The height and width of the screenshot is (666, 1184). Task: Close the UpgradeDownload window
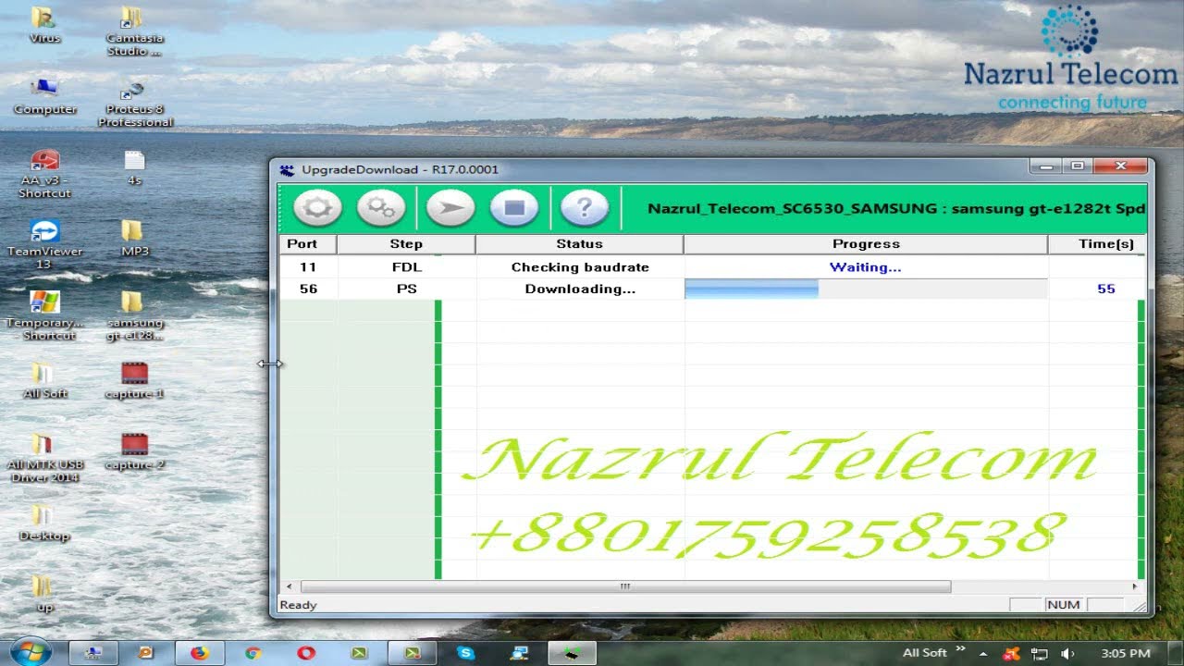pyautogui.click(x=1120, y=166)
